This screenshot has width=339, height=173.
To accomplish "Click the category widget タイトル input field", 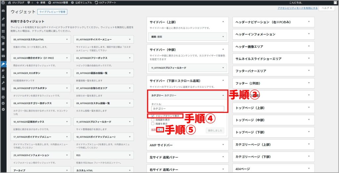I will click(187, 108).
